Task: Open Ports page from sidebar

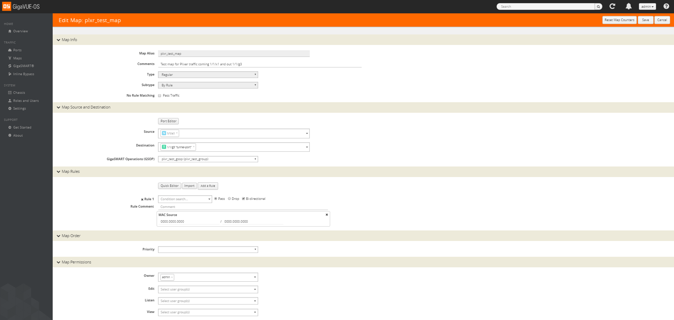Action: (x=17, y=50)
